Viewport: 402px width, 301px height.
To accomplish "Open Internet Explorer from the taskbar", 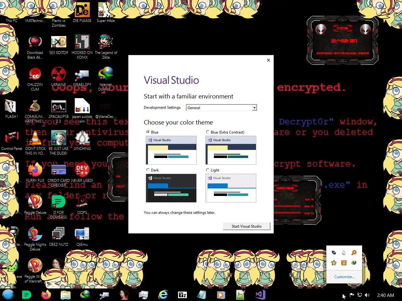I will [x=163, y=295].
